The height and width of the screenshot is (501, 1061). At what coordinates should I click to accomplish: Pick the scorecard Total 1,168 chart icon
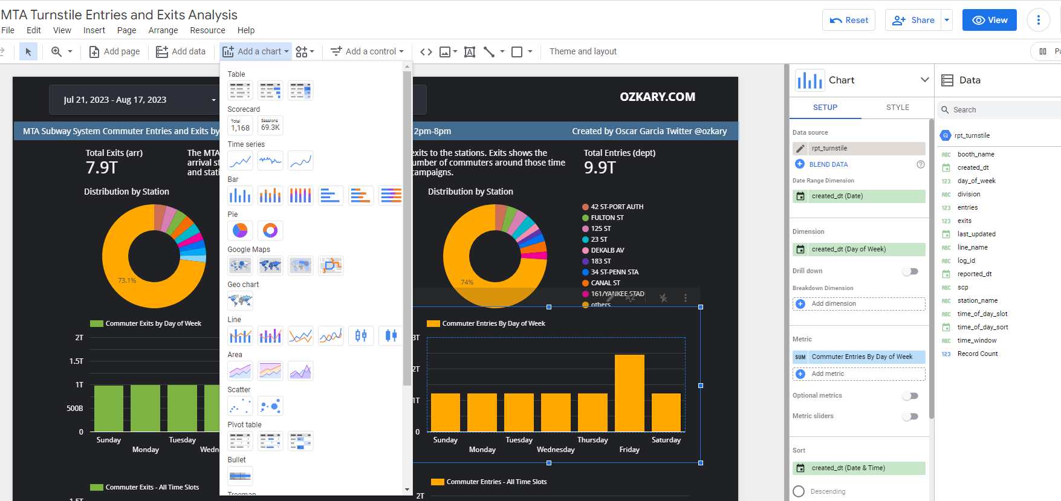tap(240, 126)
